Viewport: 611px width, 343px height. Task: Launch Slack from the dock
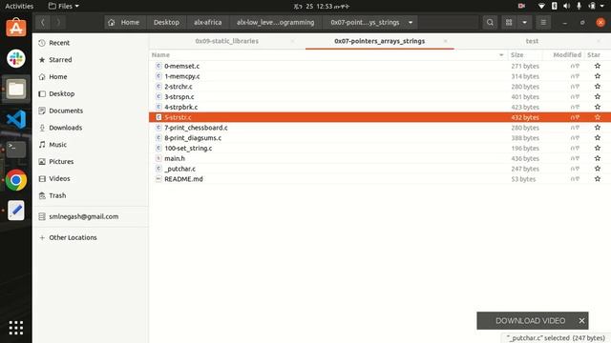[16, 58]
